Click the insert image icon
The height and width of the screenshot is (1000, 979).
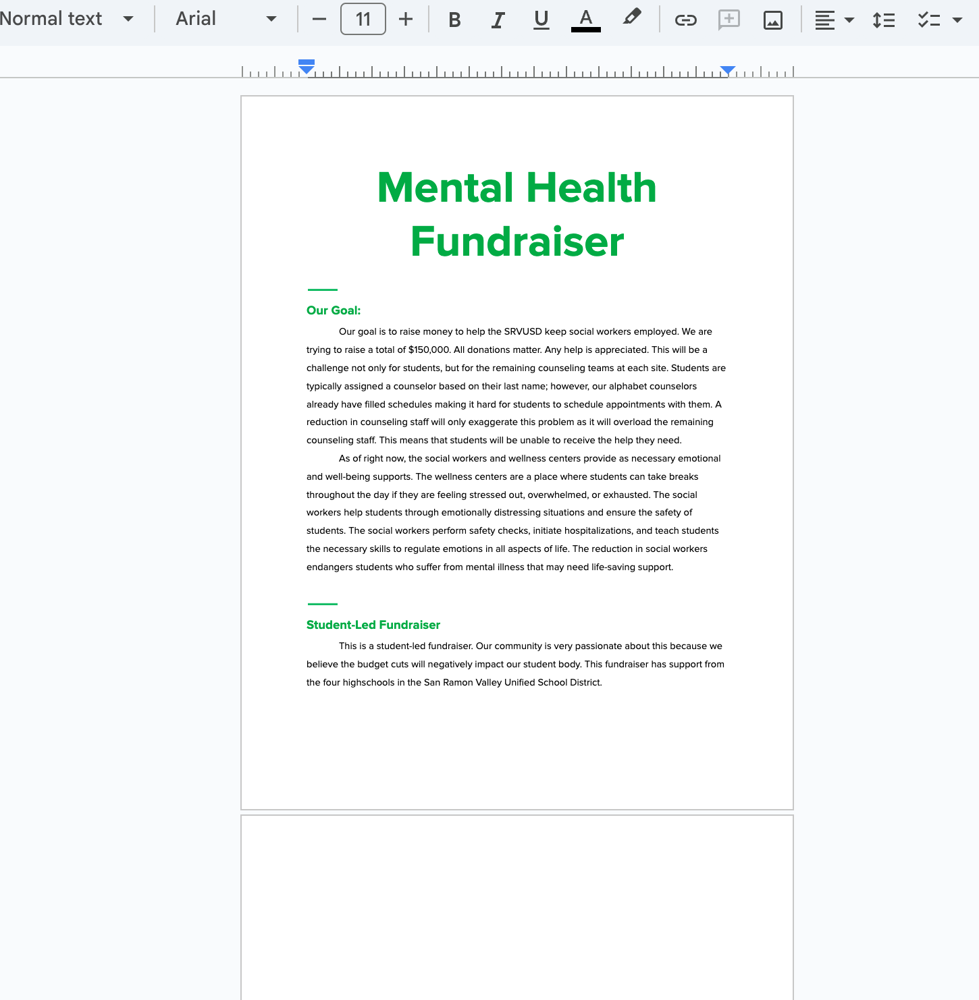772,20
